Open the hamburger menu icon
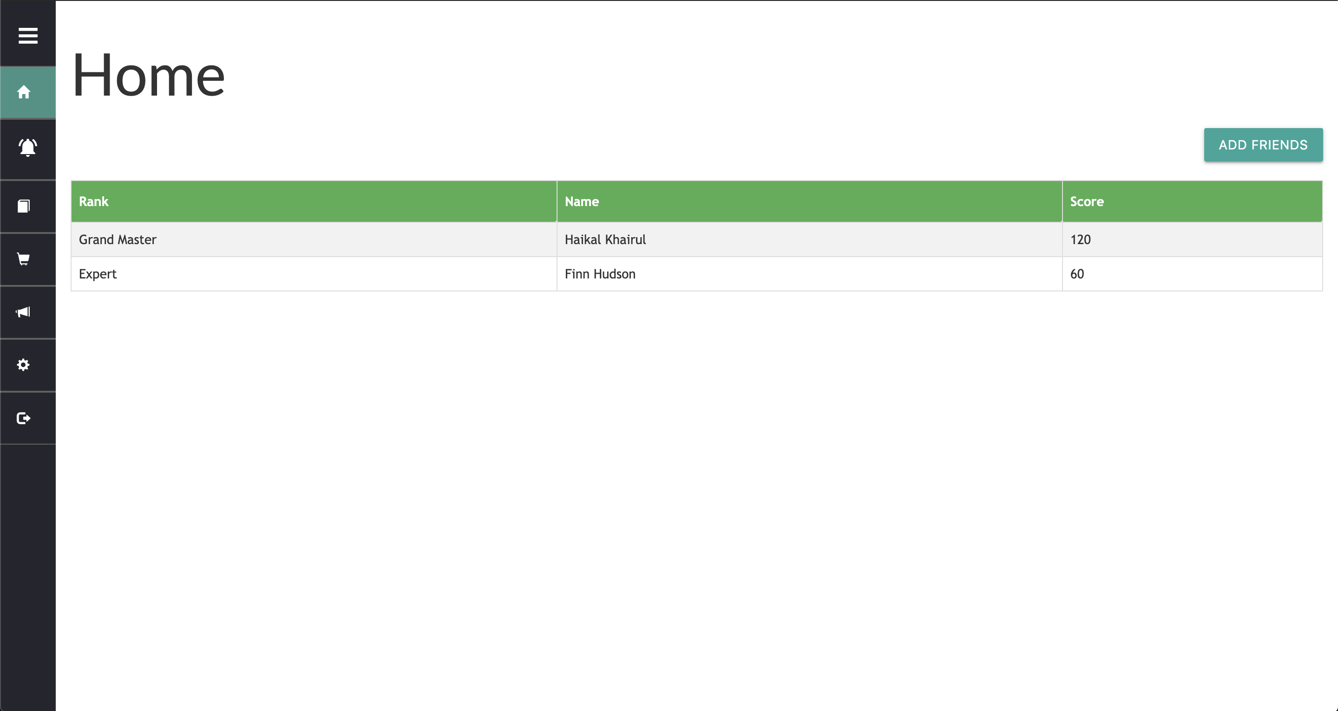The height and width of the screenshot is (711, 1338). point(27,36)
